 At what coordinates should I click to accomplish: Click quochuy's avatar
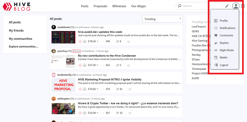pos(54,51)
